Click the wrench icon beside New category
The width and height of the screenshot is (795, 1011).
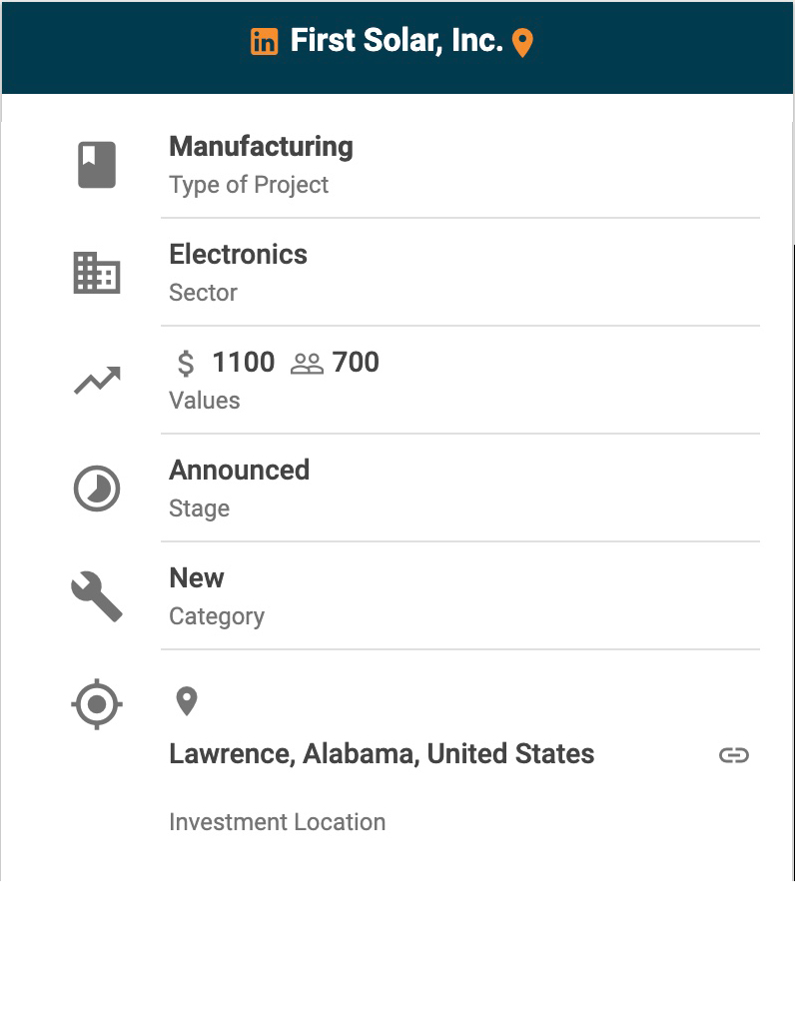(x=97, y=596)
